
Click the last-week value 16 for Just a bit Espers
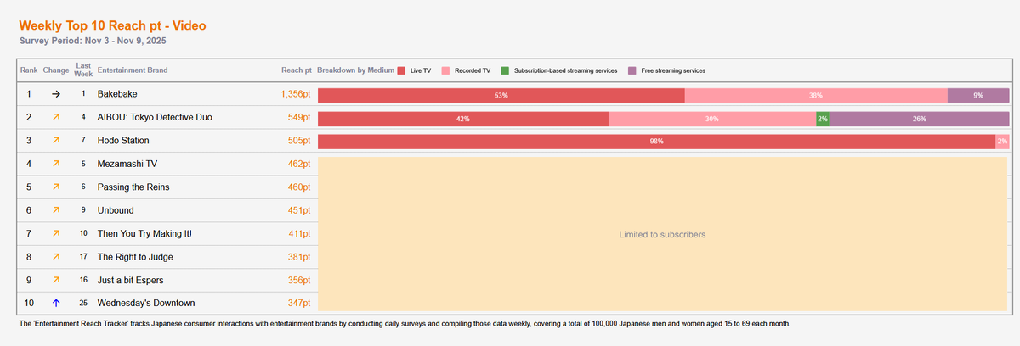pyautogui.click(x=83, y=280)
